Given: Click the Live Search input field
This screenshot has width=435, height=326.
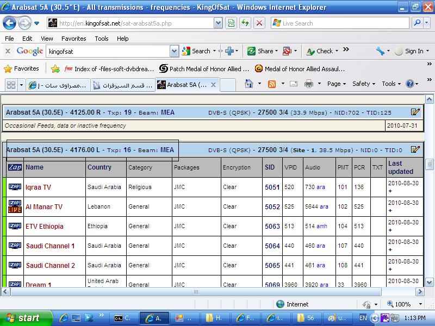Looking at the screenshot, I should click(340, 23).
